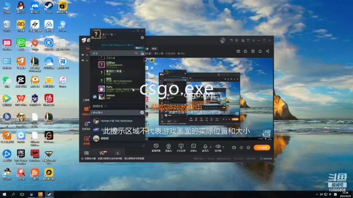
Task: Collapse the group chats section
Action: coord(92,113)
